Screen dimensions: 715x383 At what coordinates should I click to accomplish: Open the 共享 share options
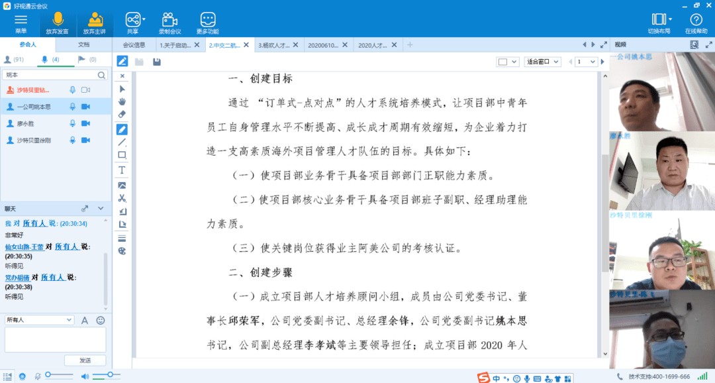(133, 24)
